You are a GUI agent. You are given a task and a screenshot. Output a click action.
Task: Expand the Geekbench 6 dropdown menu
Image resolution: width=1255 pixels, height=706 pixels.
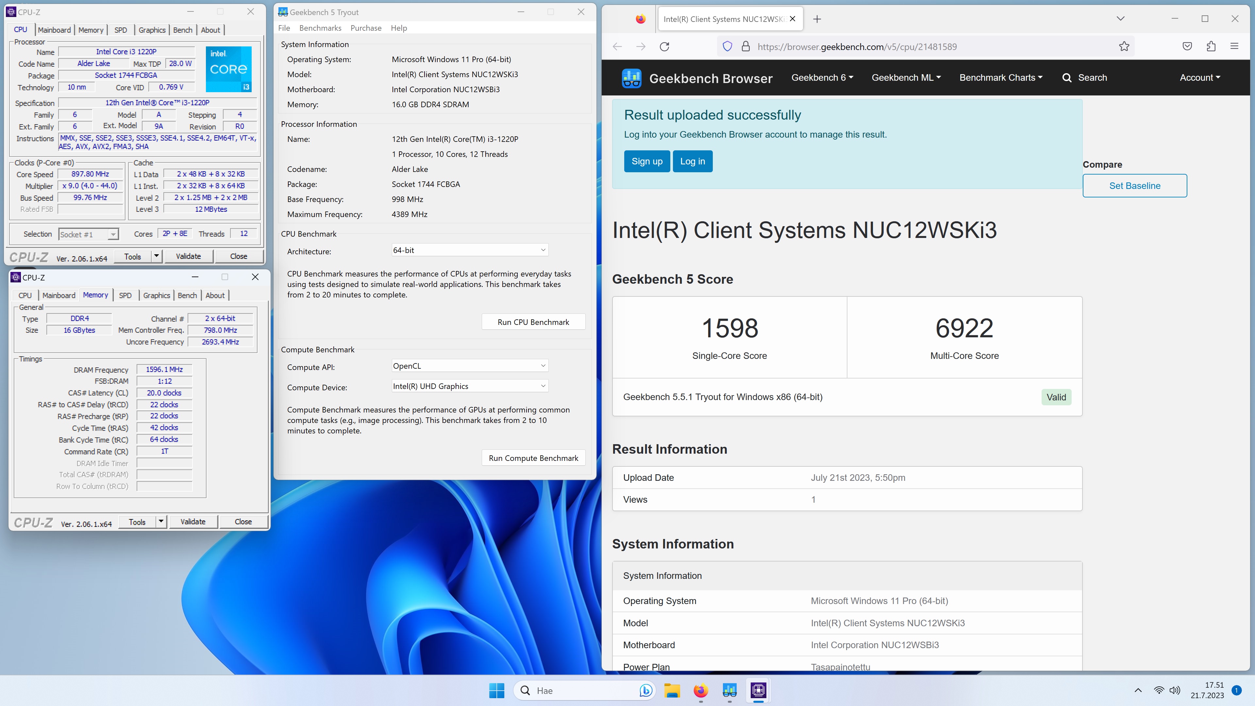(x=822, y=78)
